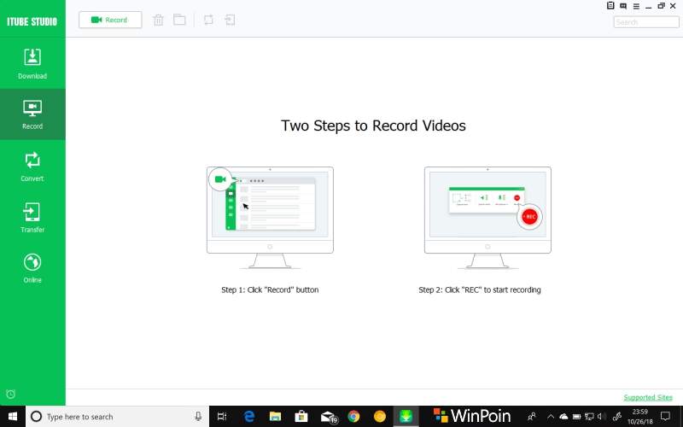
Task: Click the alarm clock scheduler icon
Action: tap(10, 394)
